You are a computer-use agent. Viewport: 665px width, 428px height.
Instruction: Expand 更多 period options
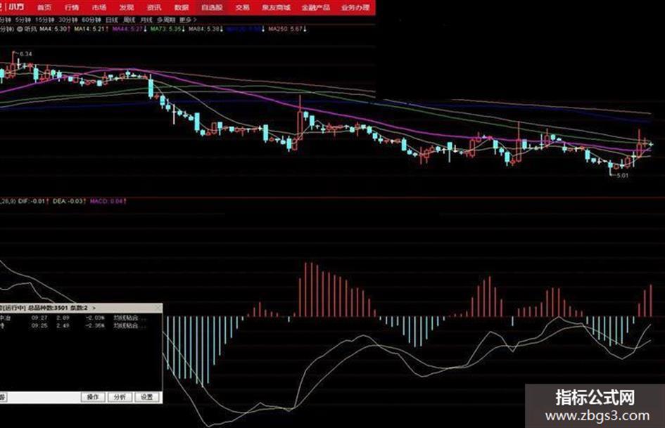click(188, 20)
